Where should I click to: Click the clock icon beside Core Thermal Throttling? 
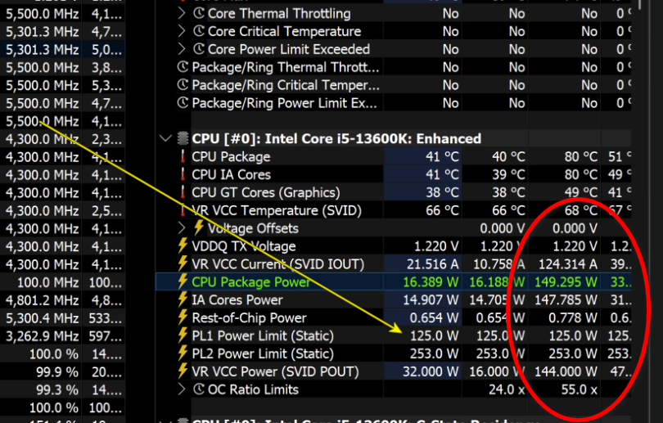[199, 14]
